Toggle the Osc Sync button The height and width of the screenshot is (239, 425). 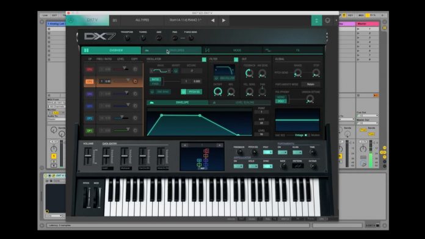(x=160, y=92)
